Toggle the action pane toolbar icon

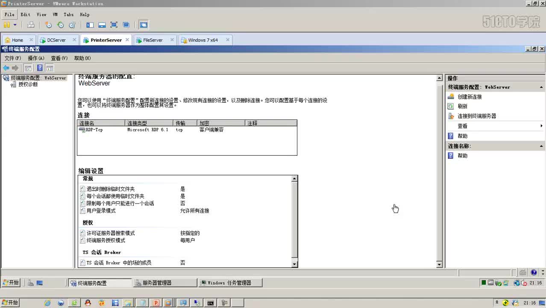[50, 68]
